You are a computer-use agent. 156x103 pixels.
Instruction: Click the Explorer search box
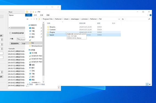[137, 19]
